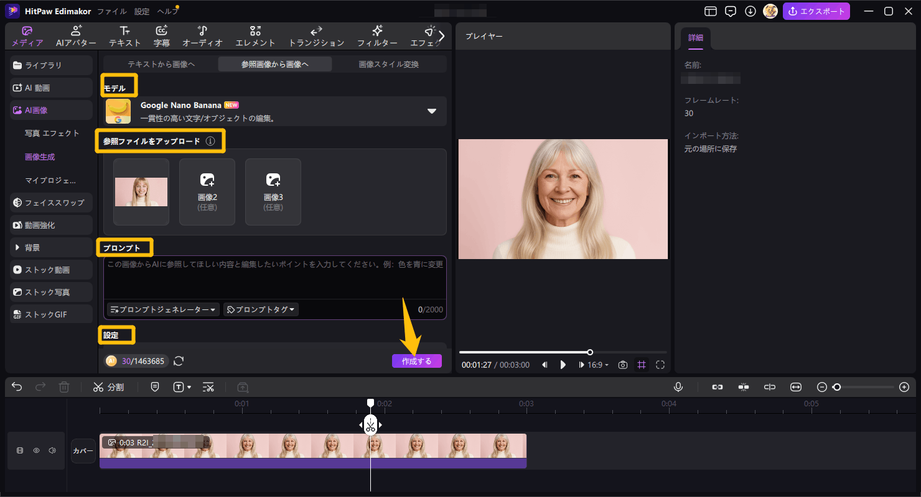Image resolution: width=921 pixels, height=497 pixels.
Task: Mute the video track speaker icon
Action: [x=52, y=450]
